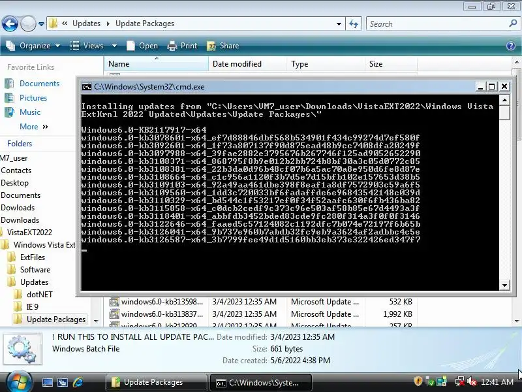Open the Windows Start orb
The height and width of the screenshot is (392, 522).
pos(19,382)
